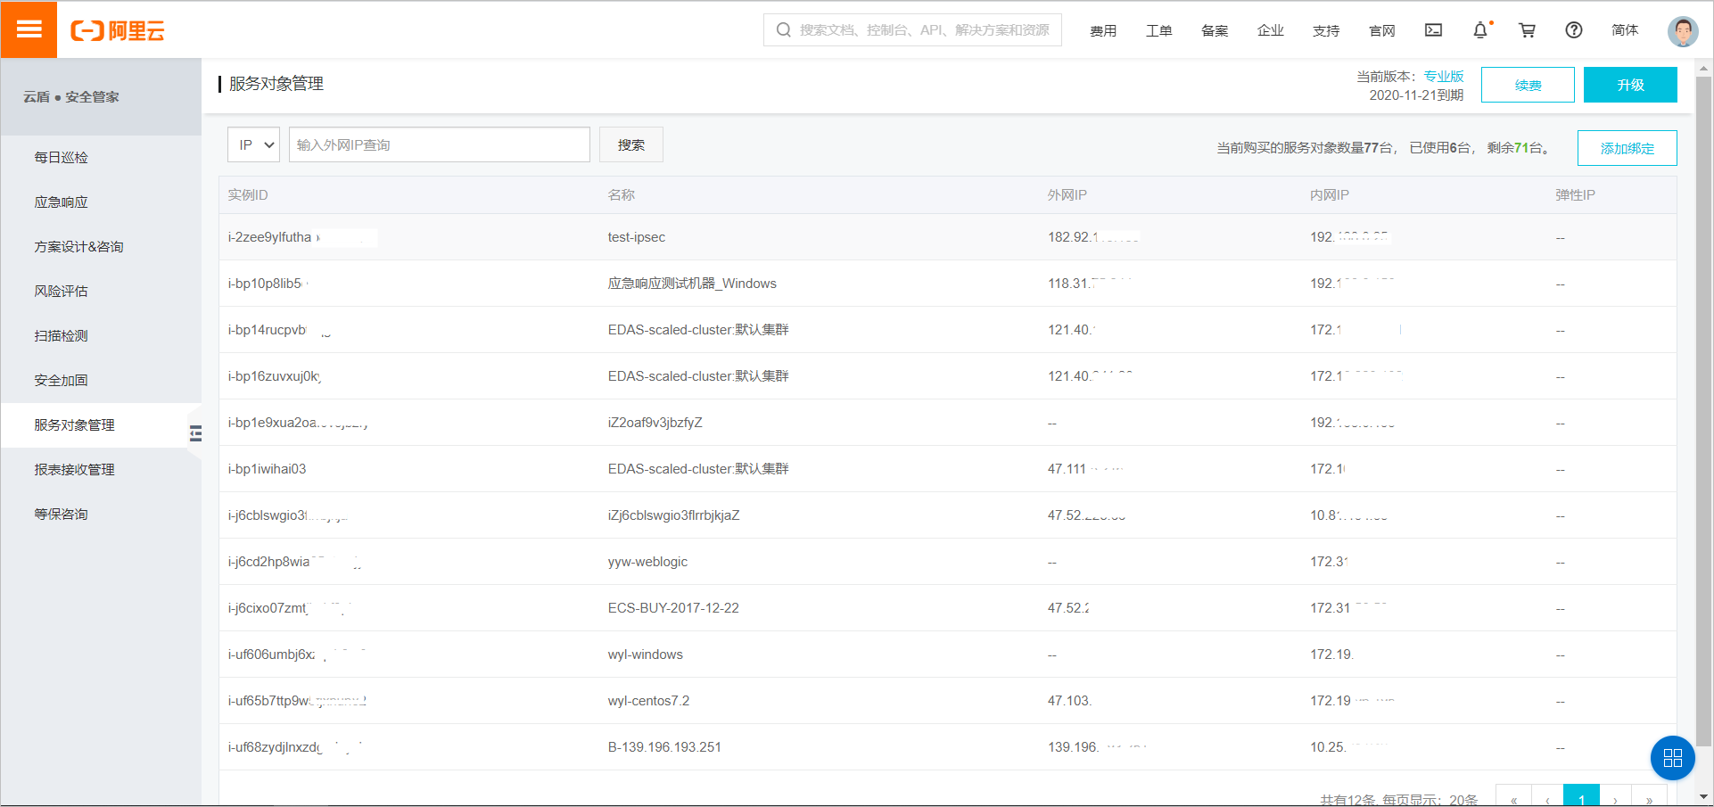Click the 续费 renew button

coord(1528,85)
